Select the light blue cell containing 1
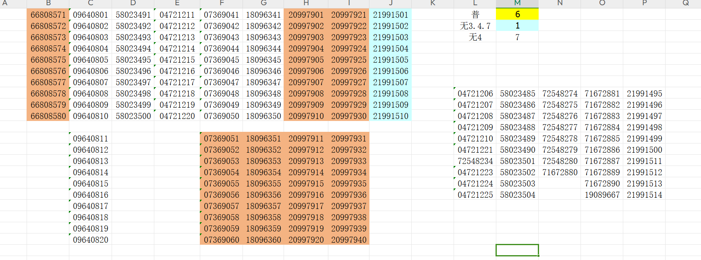This screenshot has height=260, width=701. (517, 26)
